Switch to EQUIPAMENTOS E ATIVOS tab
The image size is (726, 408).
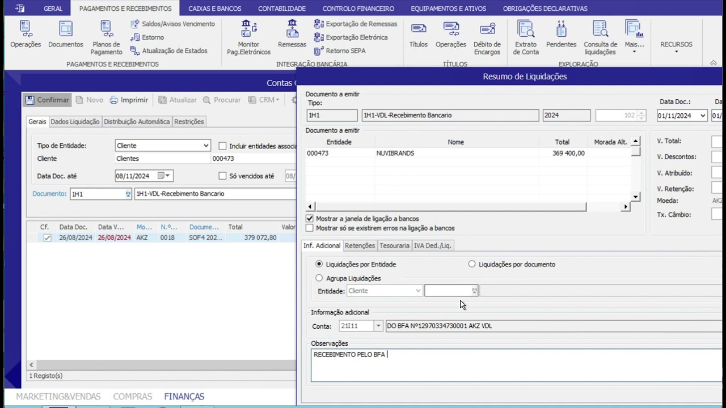(x=449, y=8)
